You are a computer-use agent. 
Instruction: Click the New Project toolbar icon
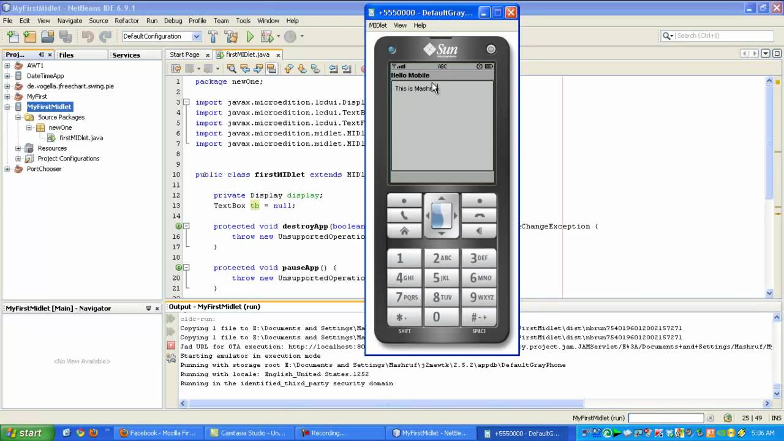(29, 37)
